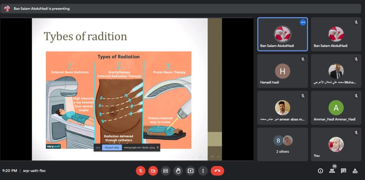The height and width of the screenshot is (180, 365).
Task: Click the muted mic icon on ameer abas tile
Action: 303,96
